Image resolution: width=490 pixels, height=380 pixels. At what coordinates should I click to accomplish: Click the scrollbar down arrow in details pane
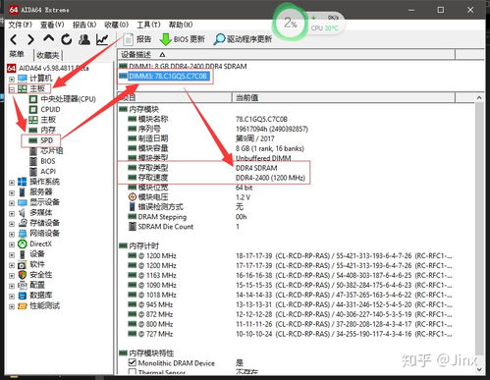479,370
